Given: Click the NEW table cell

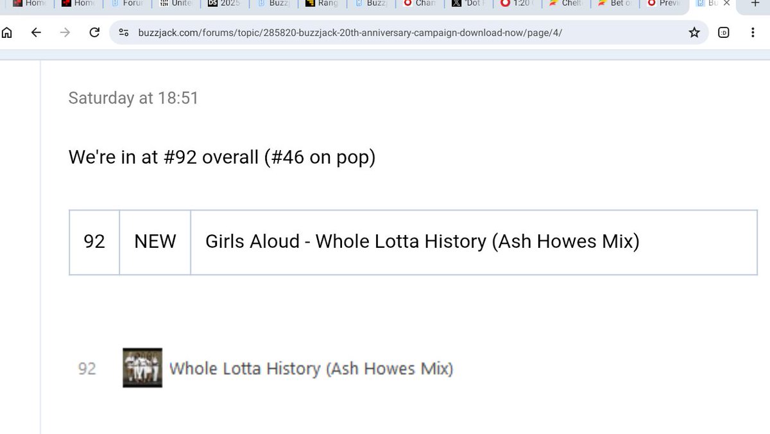Looking at the screenshot, I should coord(155,241).
